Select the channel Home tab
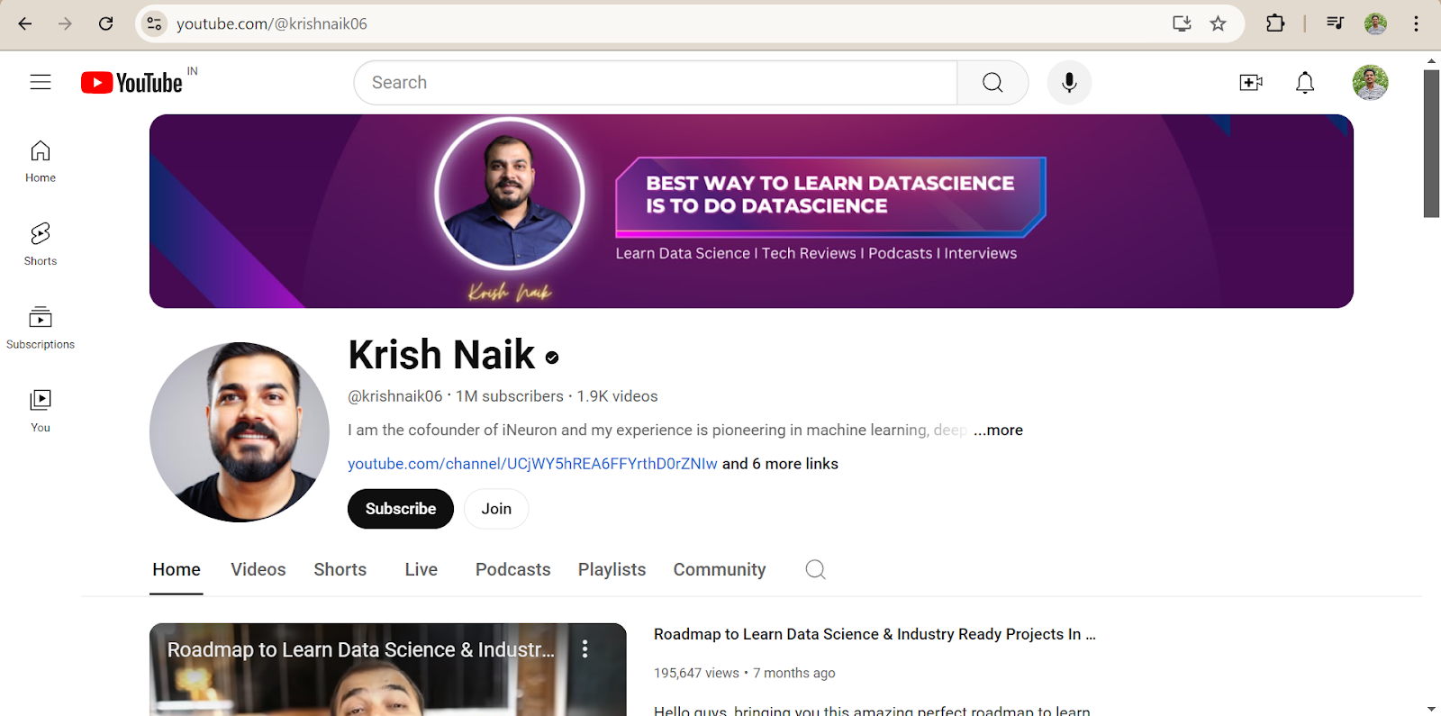Image resolution: width=1441 pixels, height=716 pixels. (177, 569)
